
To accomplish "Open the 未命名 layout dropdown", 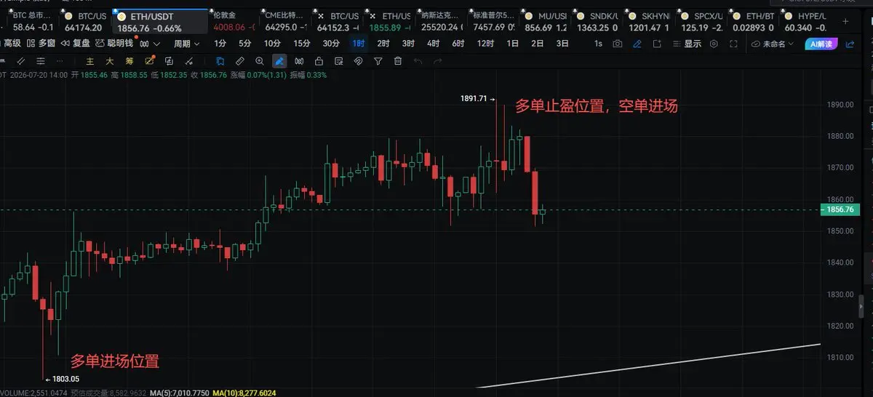I will pos(773,44).
